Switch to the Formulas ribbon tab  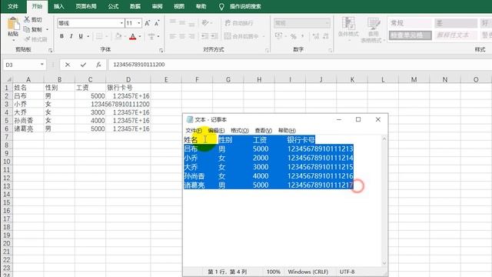point(113,6)
